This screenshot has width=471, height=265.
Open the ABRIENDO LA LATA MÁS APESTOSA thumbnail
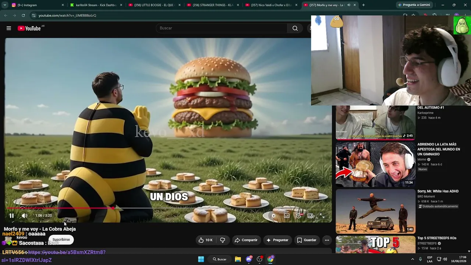pyautogui.click(x=375, y=164)
